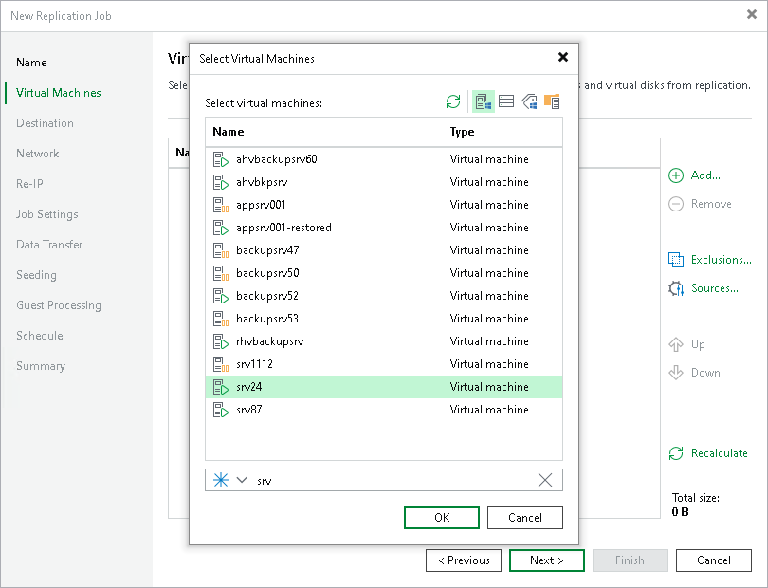Go to the Destination wizard step
The width and height of the screenshot is (768, 588).
click(x=45, y=123)
